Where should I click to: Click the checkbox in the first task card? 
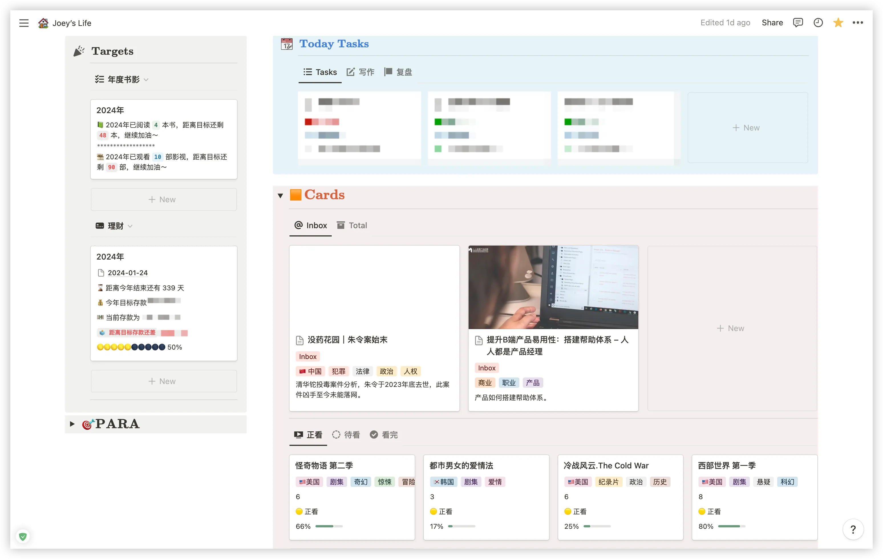[x=308, y=105]
